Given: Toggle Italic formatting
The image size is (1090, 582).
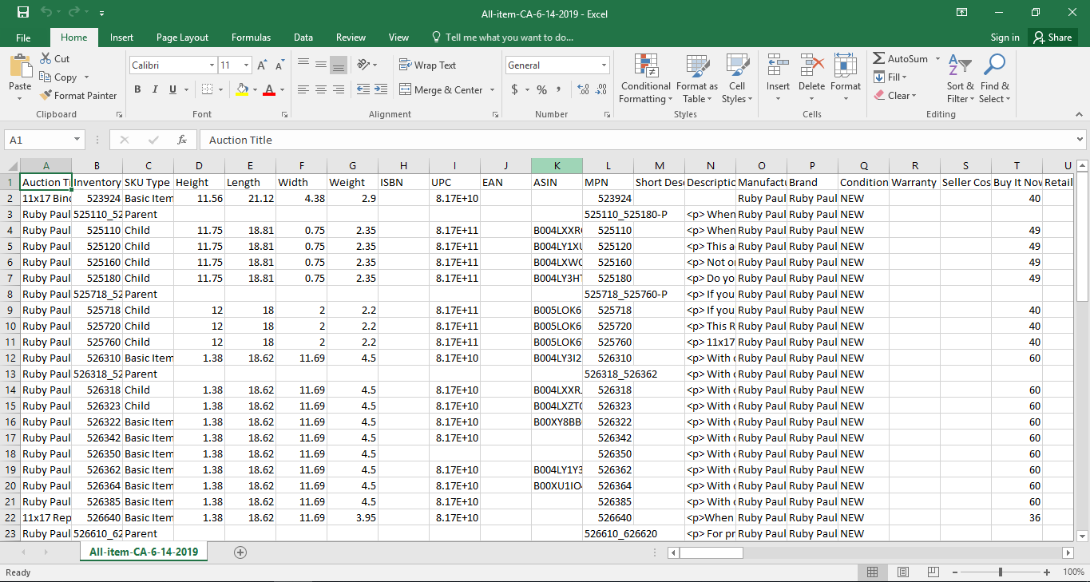Looking at the screenshot, I should click(155, 90).
